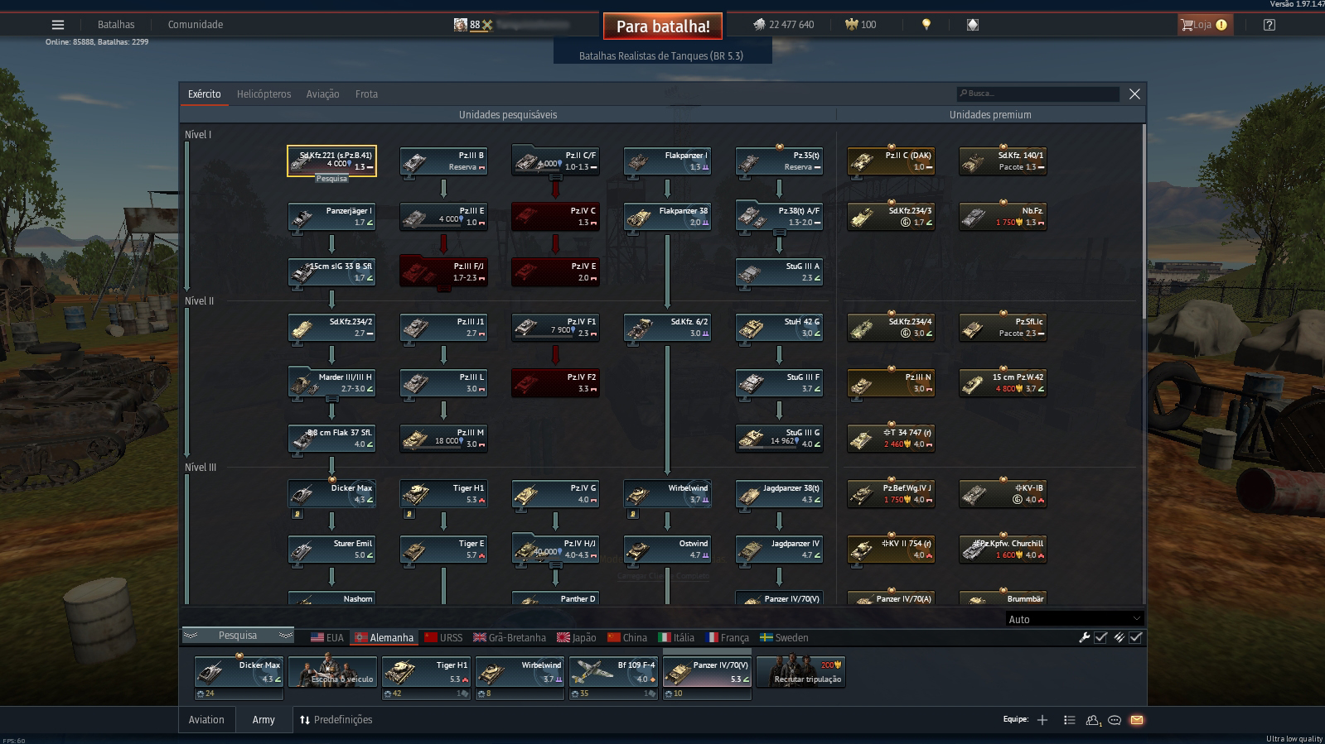Image resolution: width=1325 pixels, height=744 pixels.
Task: Switch to the Frota tab
Action: click(366, 94)
